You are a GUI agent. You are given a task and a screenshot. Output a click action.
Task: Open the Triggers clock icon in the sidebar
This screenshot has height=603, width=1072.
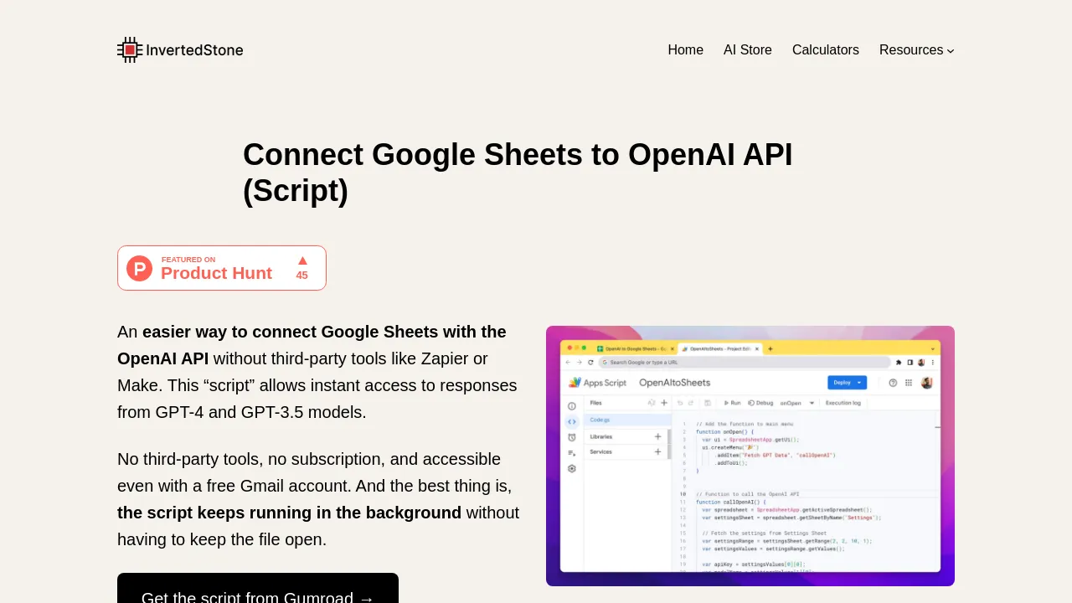point(572,437)
